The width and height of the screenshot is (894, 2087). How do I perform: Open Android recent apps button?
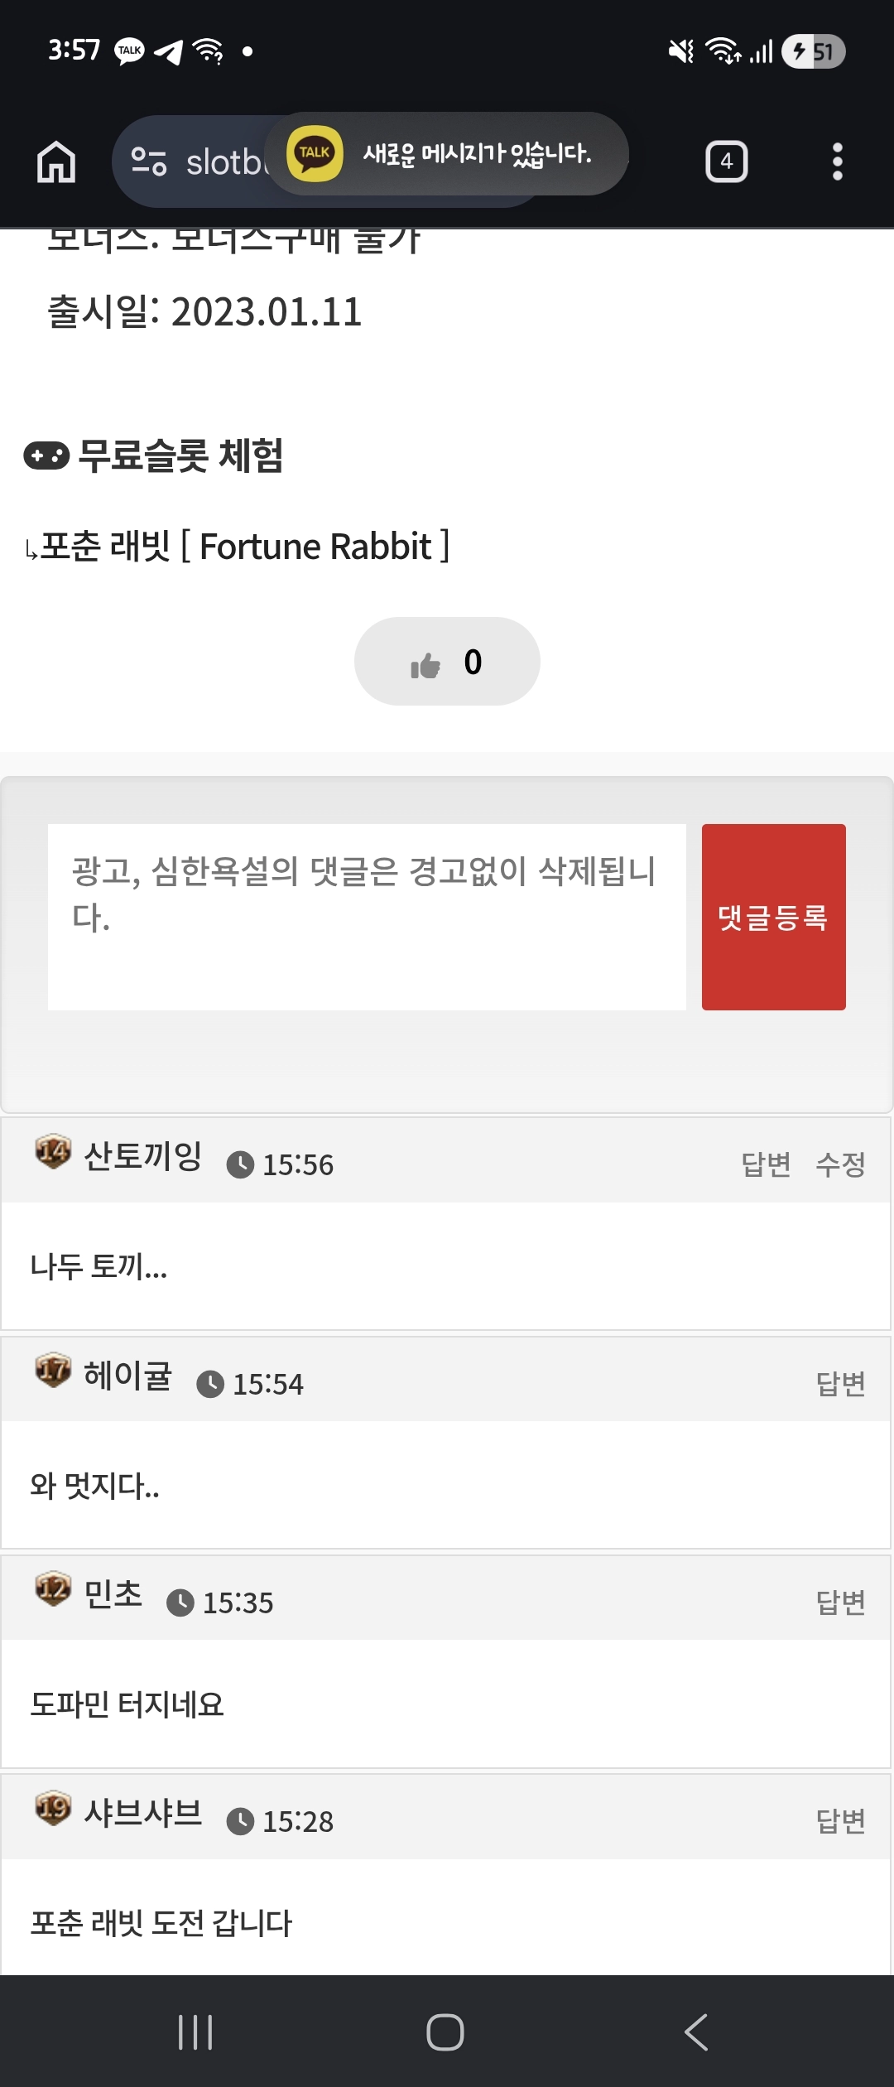pos(195,2032)
